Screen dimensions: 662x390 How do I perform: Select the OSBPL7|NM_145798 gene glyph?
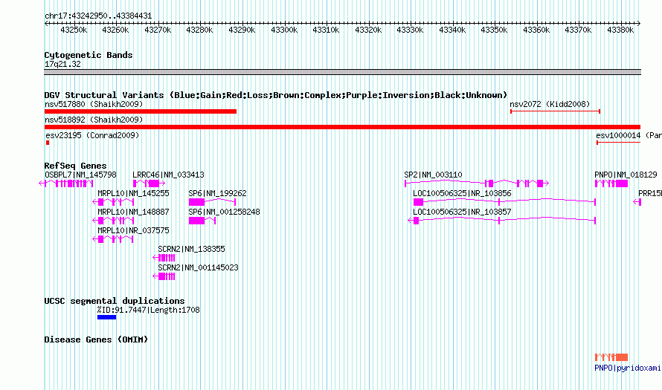tap(66, 183)
